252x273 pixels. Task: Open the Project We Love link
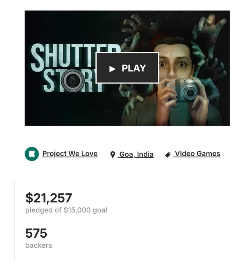tap(70, 154)
